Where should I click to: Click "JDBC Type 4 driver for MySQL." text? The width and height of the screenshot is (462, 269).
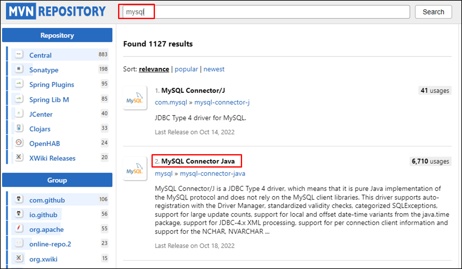click(x=201, y=118)
